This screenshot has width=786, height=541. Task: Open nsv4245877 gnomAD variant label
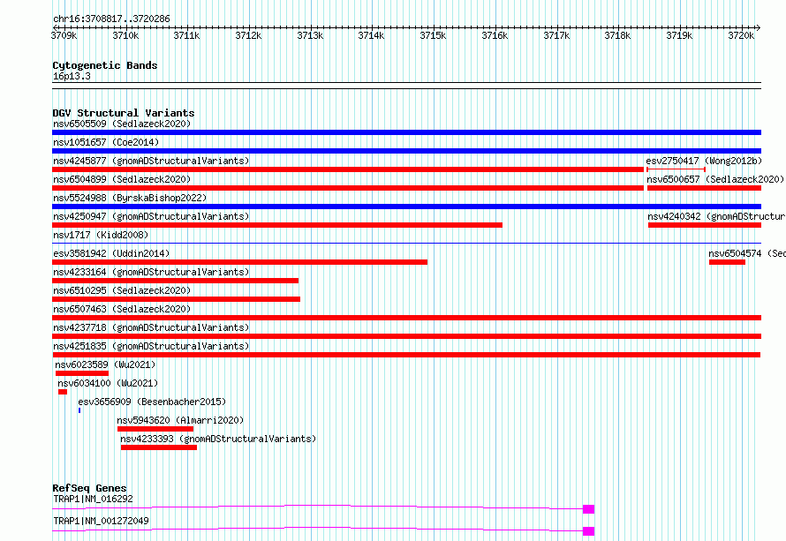151,161
